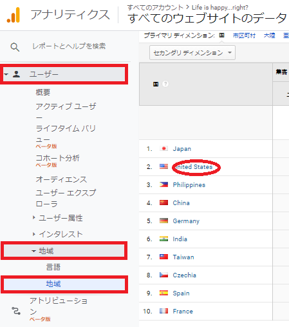
Task: Click the アナリティクス title text
Action: 70,15
